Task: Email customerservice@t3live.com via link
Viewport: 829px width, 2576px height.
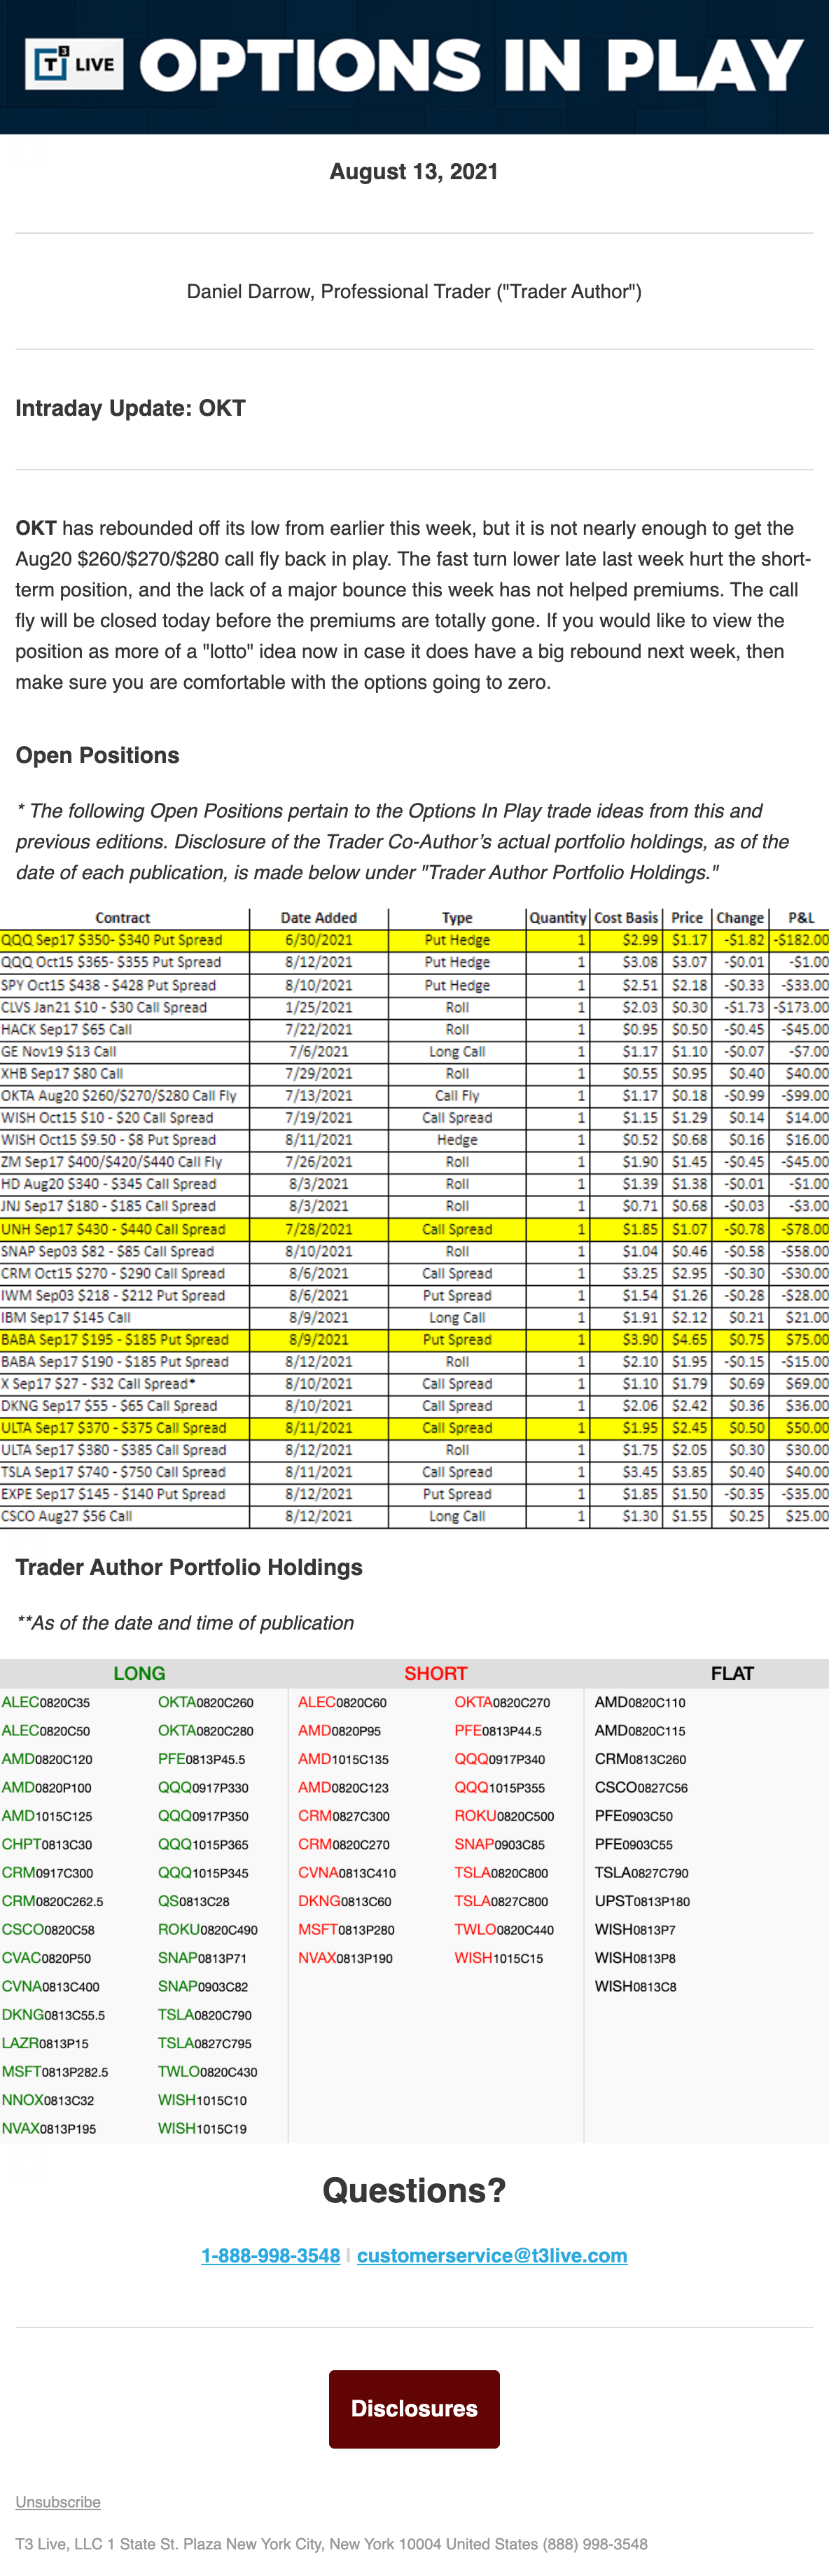Action: coord(492,2255)
